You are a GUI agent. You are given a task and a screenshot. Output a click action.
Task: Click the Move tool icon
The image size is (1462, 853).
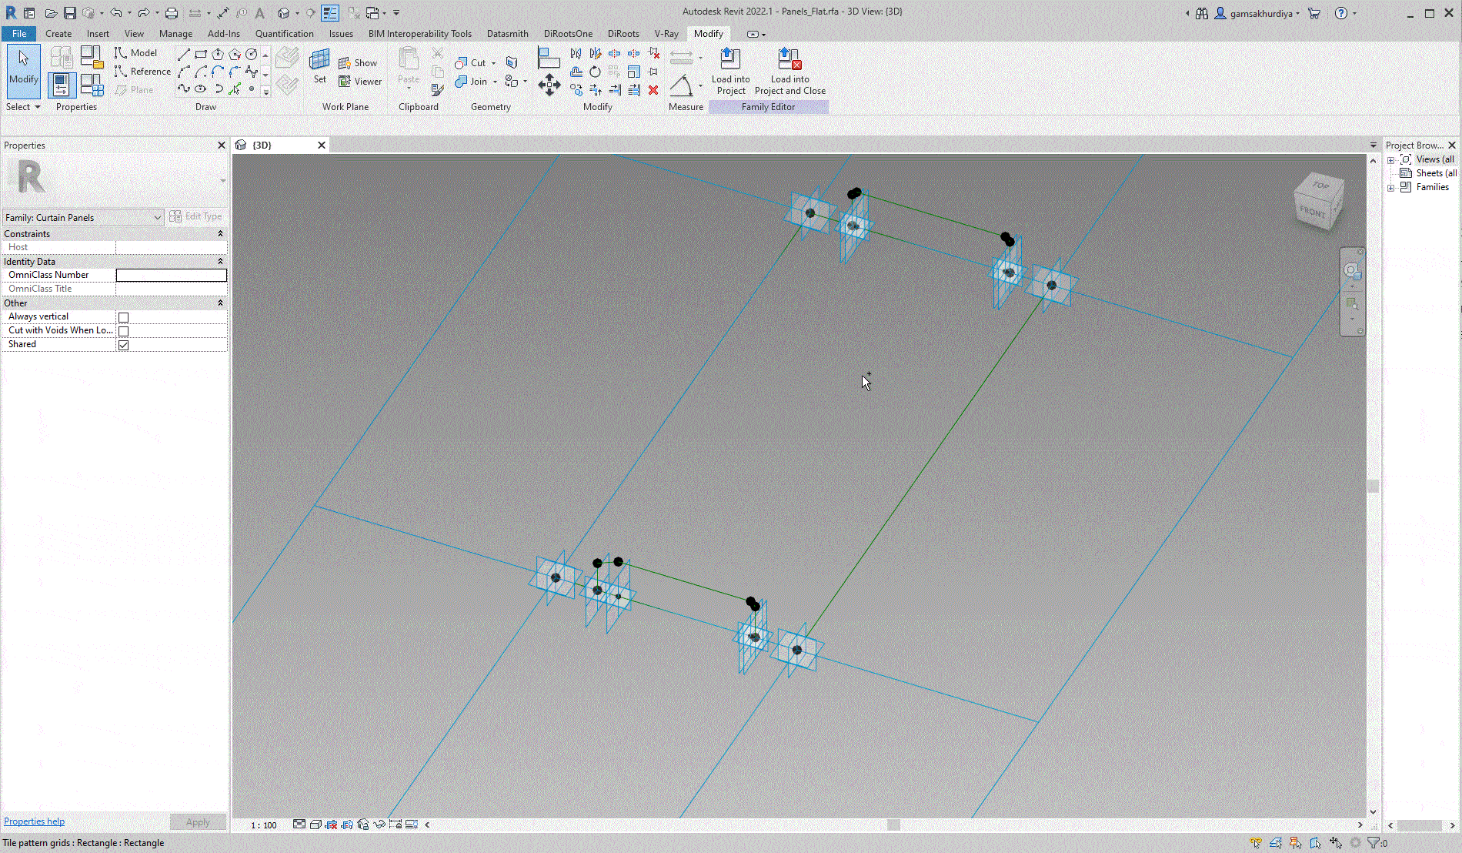[549, 85]
